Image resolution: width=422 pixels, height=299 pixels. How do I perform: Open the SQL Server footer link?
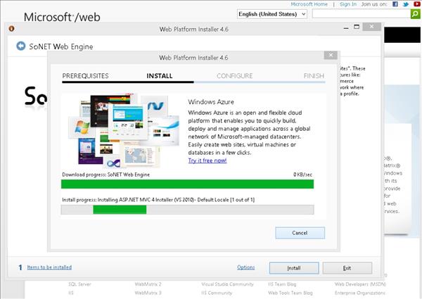(x=79, y=284)
